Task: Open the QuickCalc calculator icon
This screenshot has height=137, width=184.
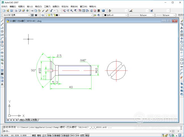Action: 99,11
